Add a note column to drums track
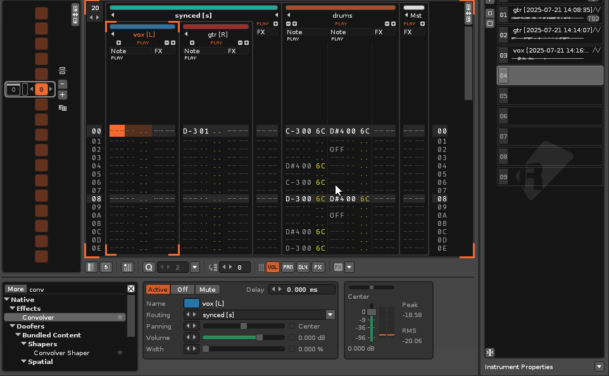Screen dimensions: 609x376 [294, 23]
